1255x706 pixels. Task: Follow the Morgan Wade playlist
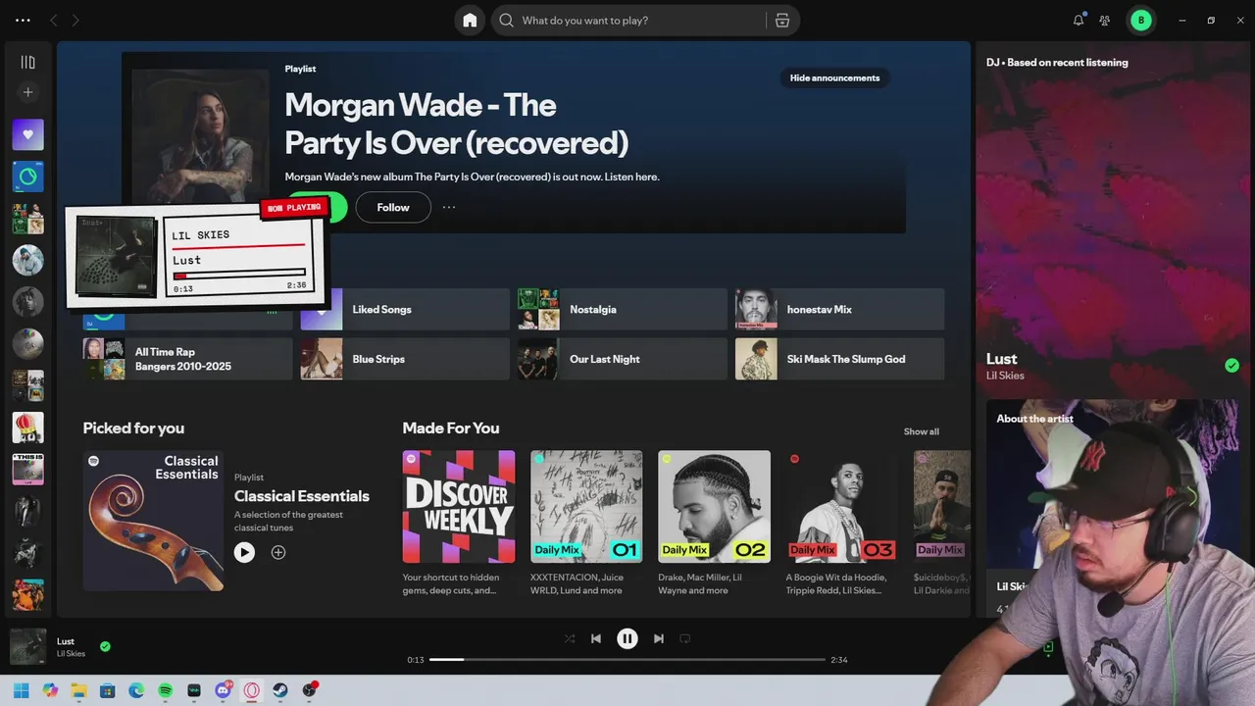click(393, 207)
